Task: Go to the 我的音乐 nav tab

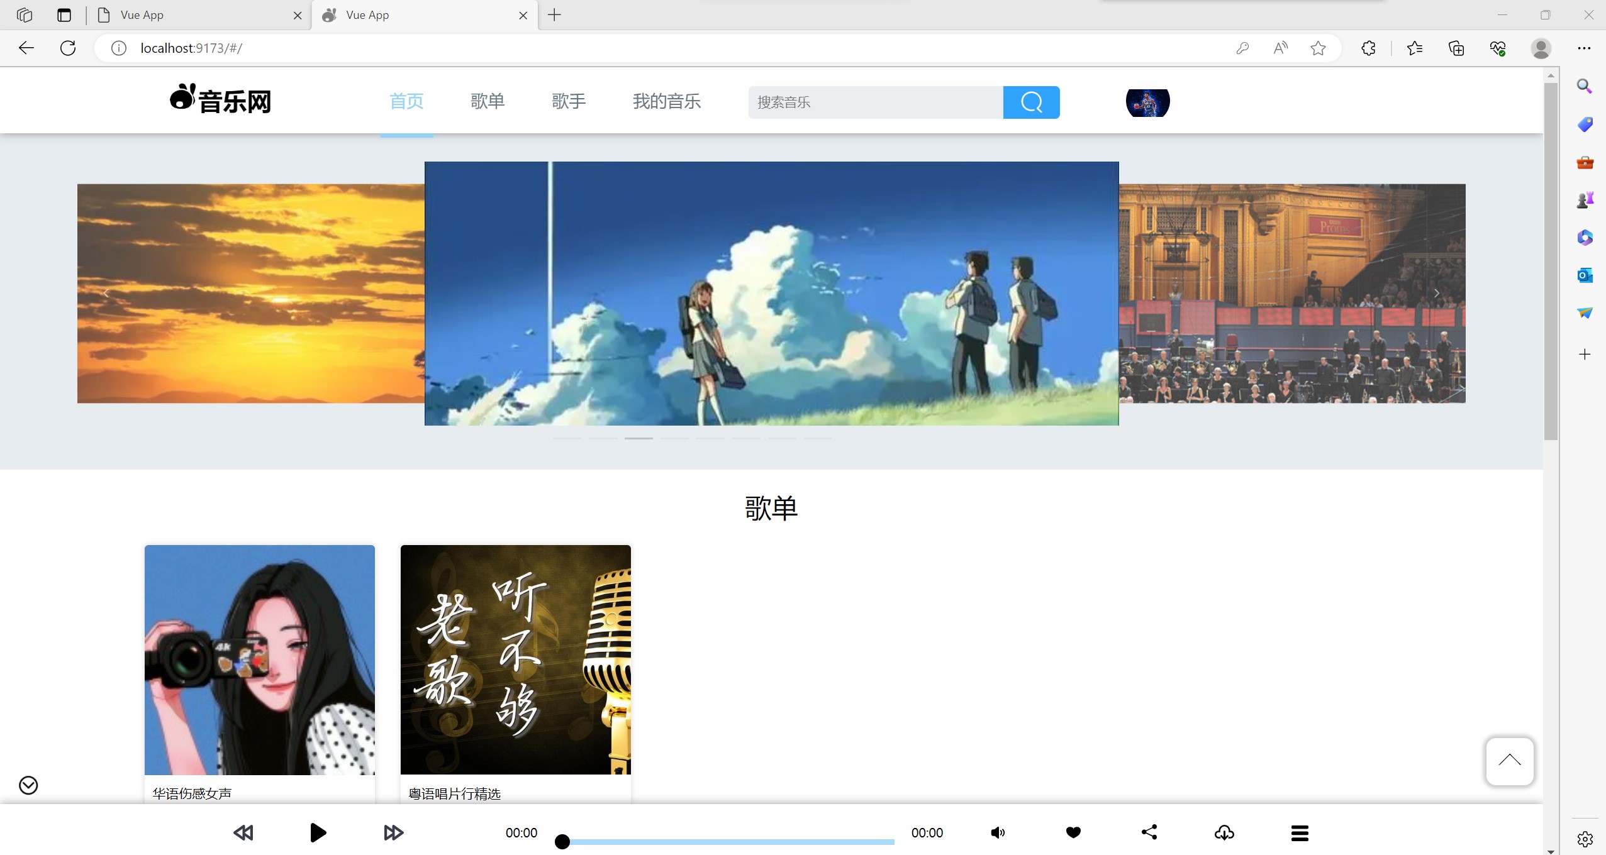Action: coord(667,101)
